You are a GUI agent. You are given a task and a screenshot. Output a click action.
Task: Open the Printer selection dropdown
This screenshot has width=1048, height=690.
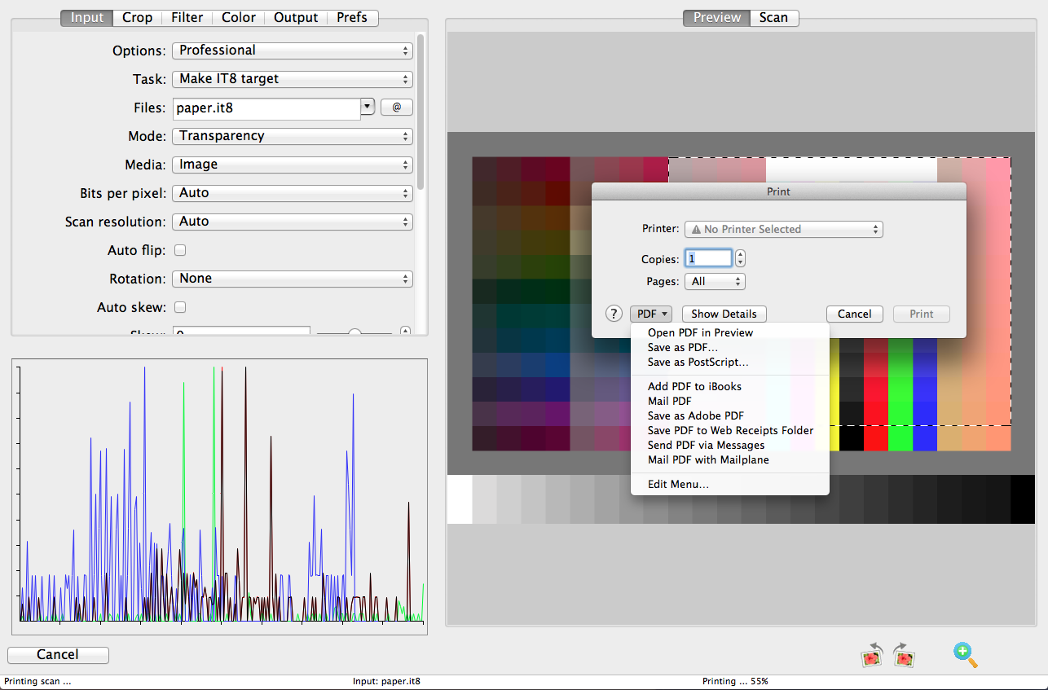tap(784, 230)
